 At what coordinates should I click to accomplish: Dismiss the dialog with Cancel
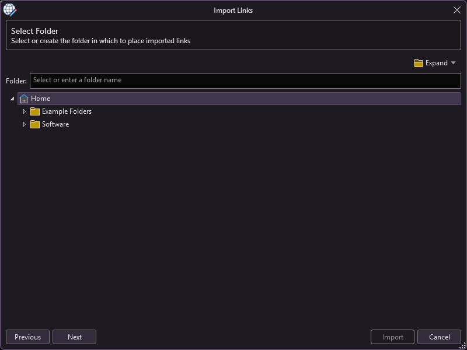440,337
